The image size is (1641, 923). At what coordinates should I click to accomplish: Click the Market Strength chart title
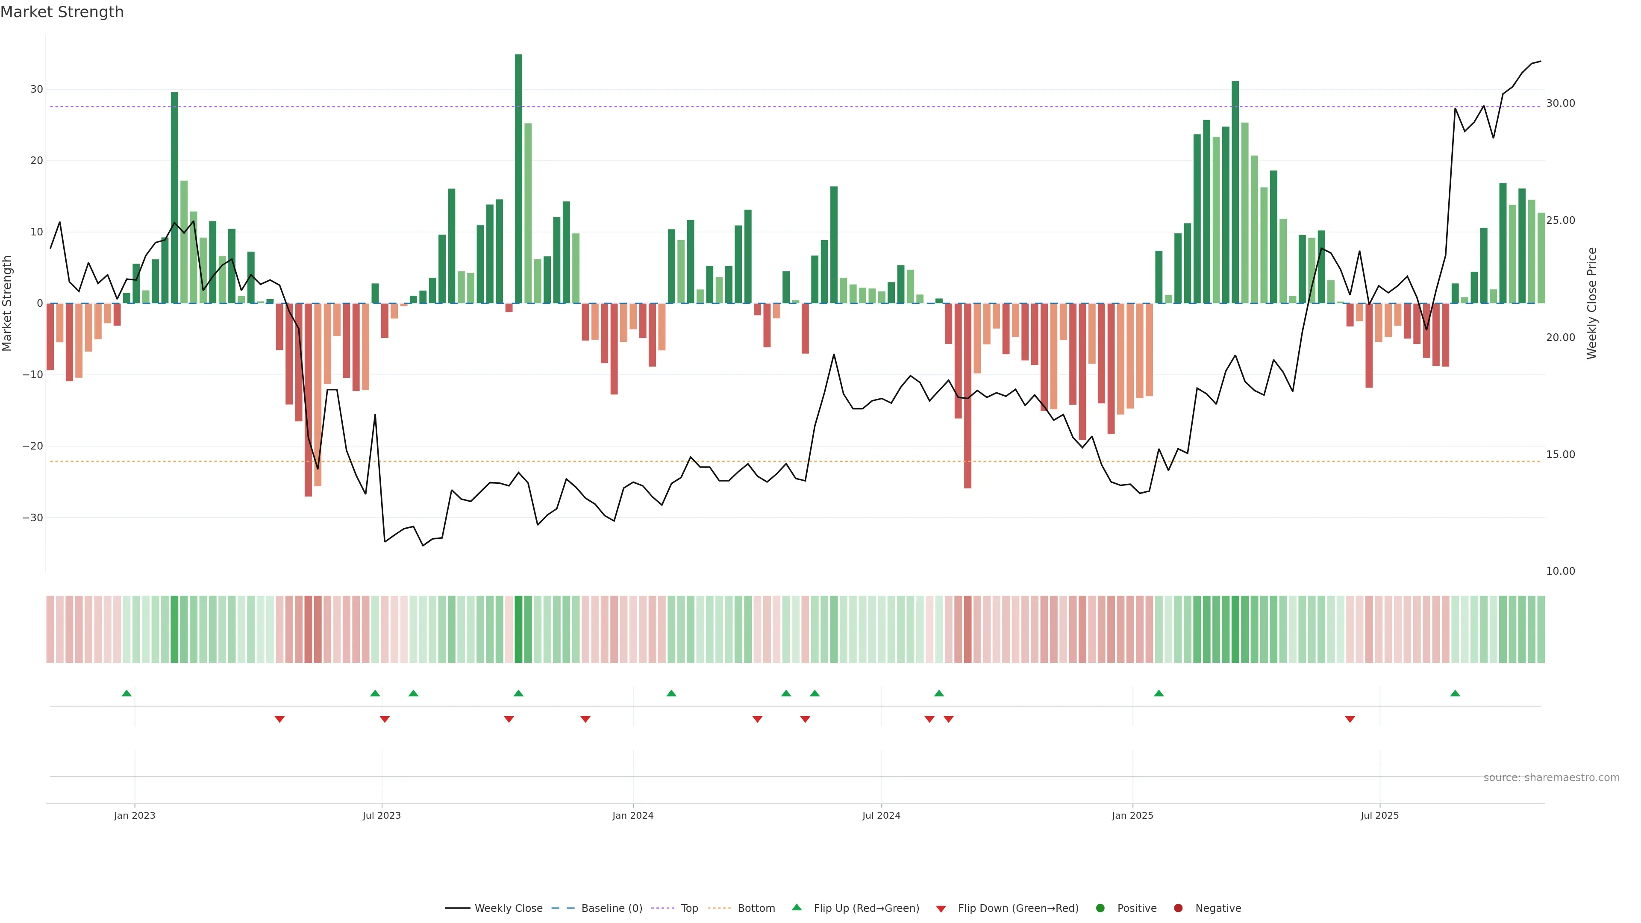(x=62, y=12)
